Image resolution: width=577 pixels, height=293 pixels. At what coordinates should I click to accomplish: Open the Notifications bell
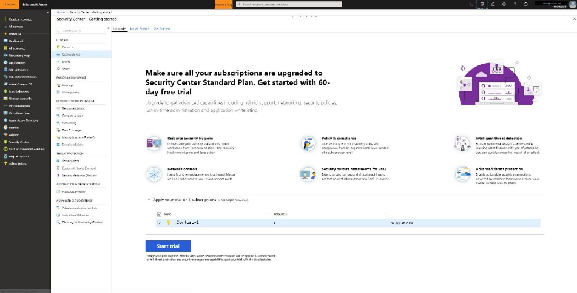click(x=493, y=4)
